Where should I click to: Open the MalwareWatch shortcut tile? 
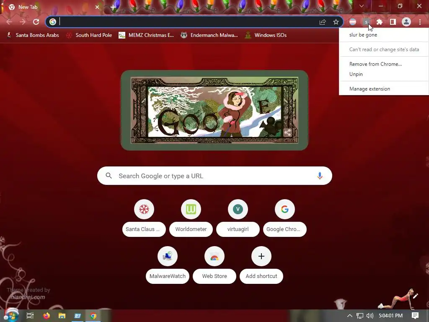tap(168, 265)
